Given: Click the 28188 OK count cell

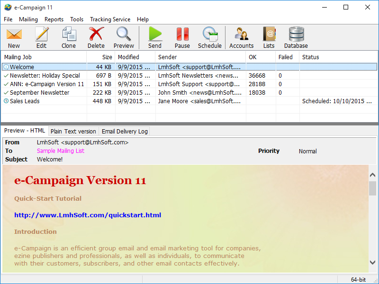Looking at the screenshot, I should point(257,84).
